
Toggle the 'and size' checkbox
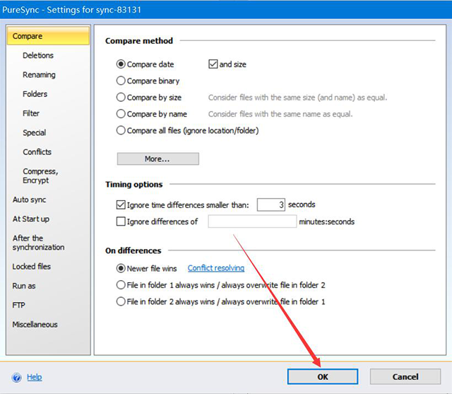click(x=213, y=64)
